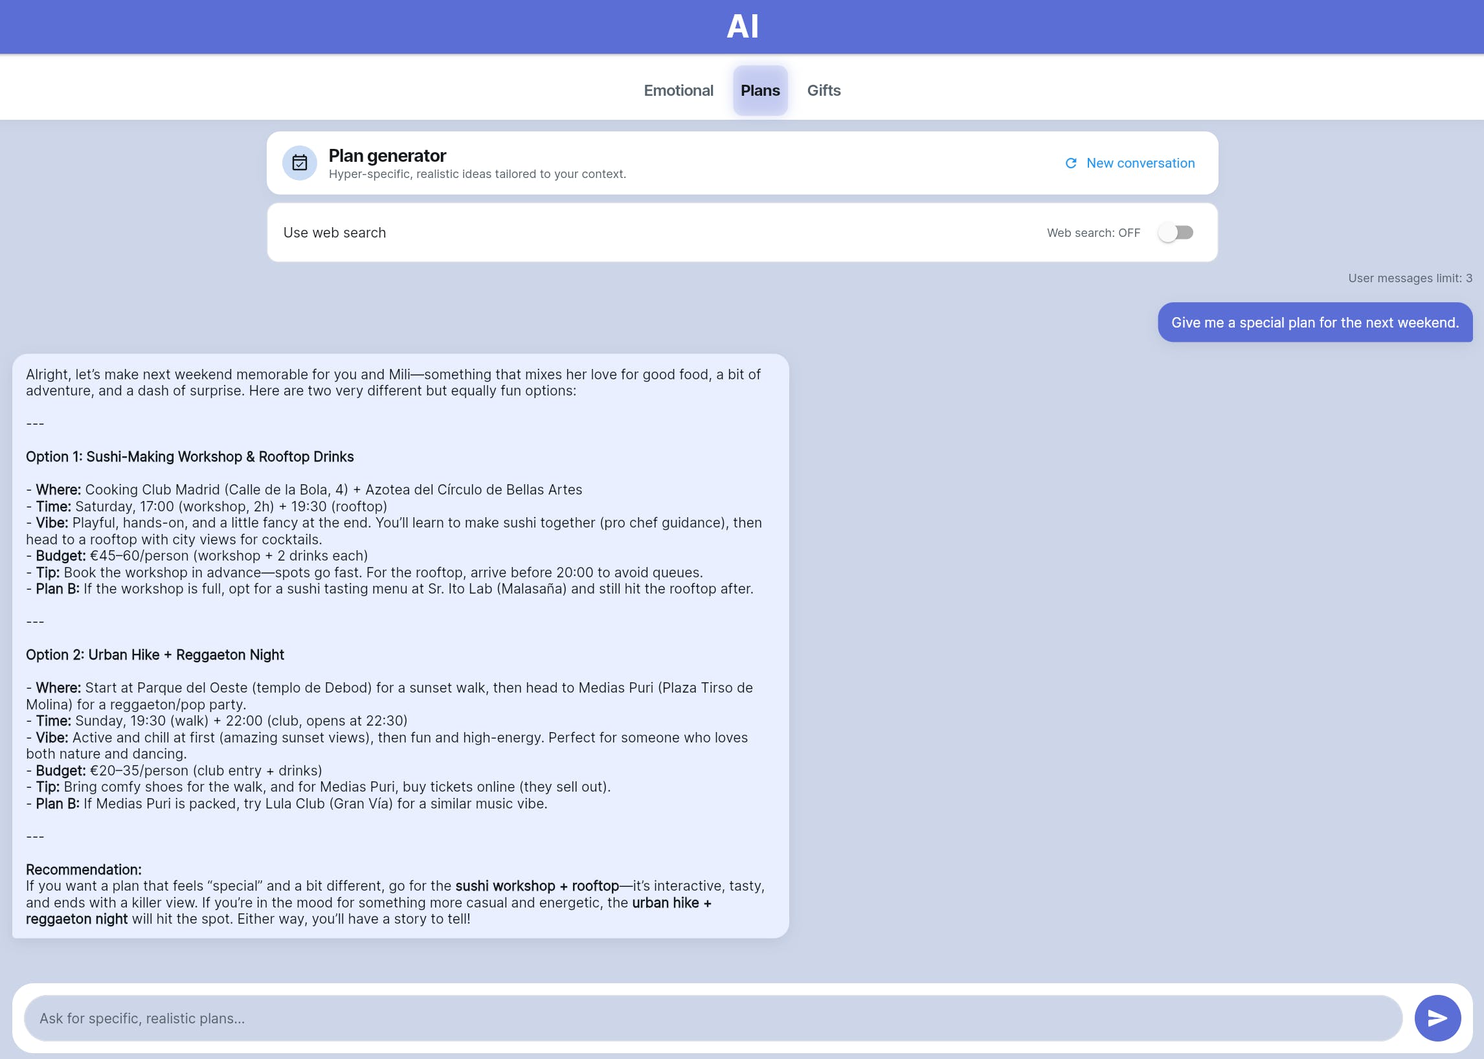Viewport: 1484px width, 1059px height.
Task: Focus the 'Ask for specific, realistic plans' input
Action: (x=713, y=1018)
